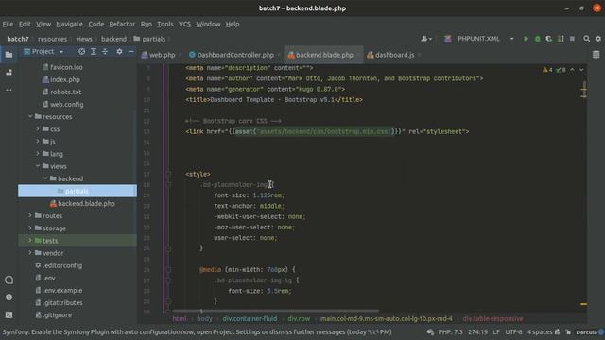Click the resources breadcrumb in navigation bar

coord(53,39)
